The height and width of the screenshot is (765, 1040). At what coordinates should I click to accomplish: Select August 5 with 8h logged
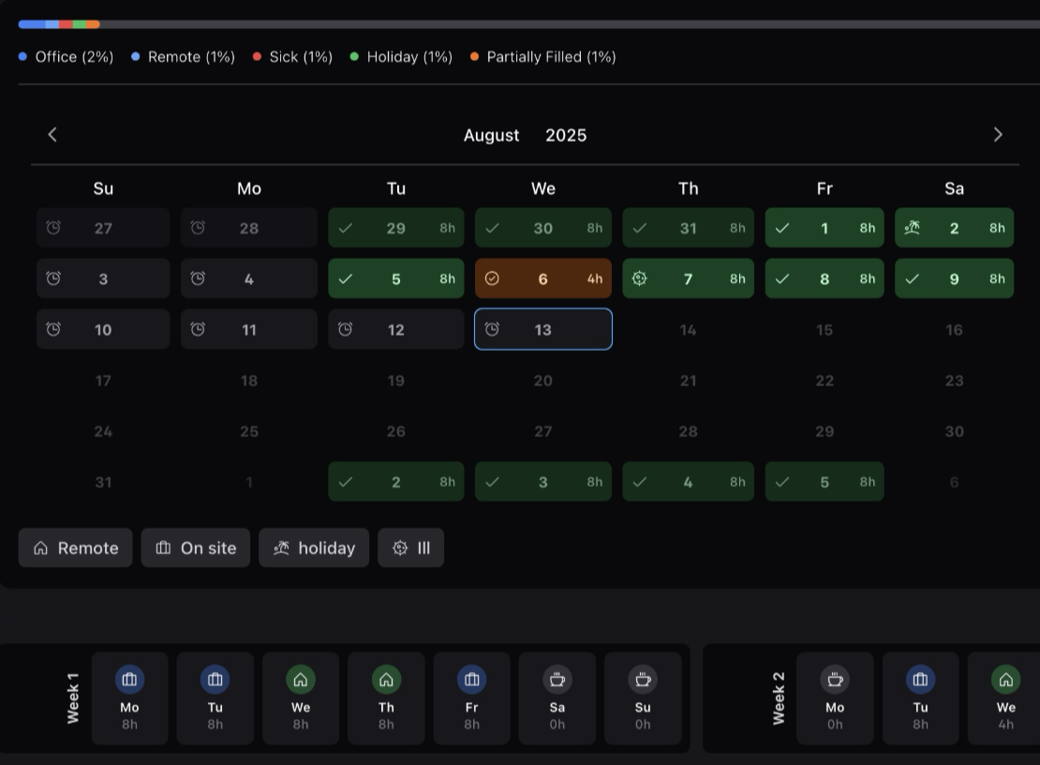(396, 278)
